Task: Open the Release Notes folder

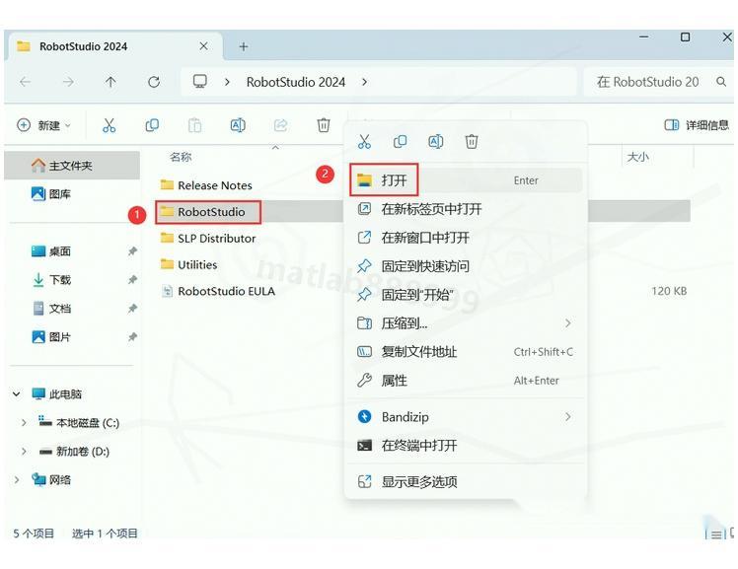Action: 206,185
